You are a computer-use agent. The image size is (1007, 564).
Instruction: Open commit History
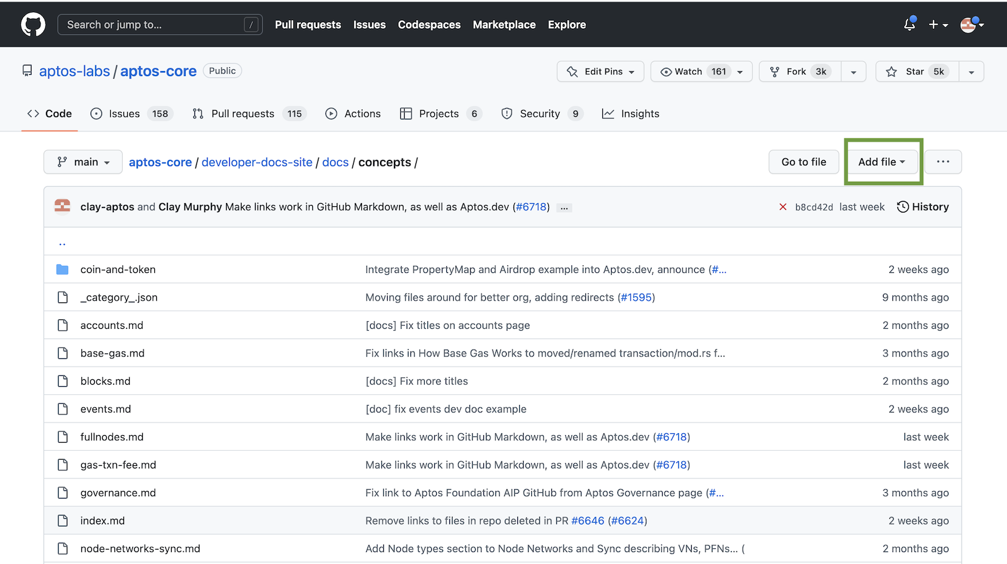point(923,207)
